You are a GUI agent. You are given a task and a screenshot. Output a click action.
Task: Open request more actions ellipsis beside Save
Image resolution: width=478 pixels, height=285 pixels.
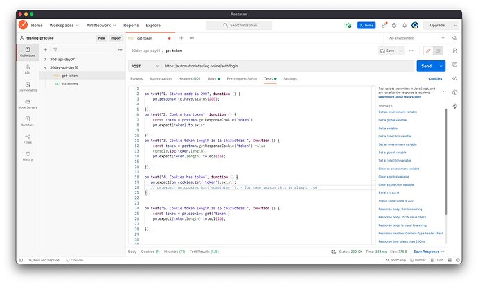click(411, 51)
